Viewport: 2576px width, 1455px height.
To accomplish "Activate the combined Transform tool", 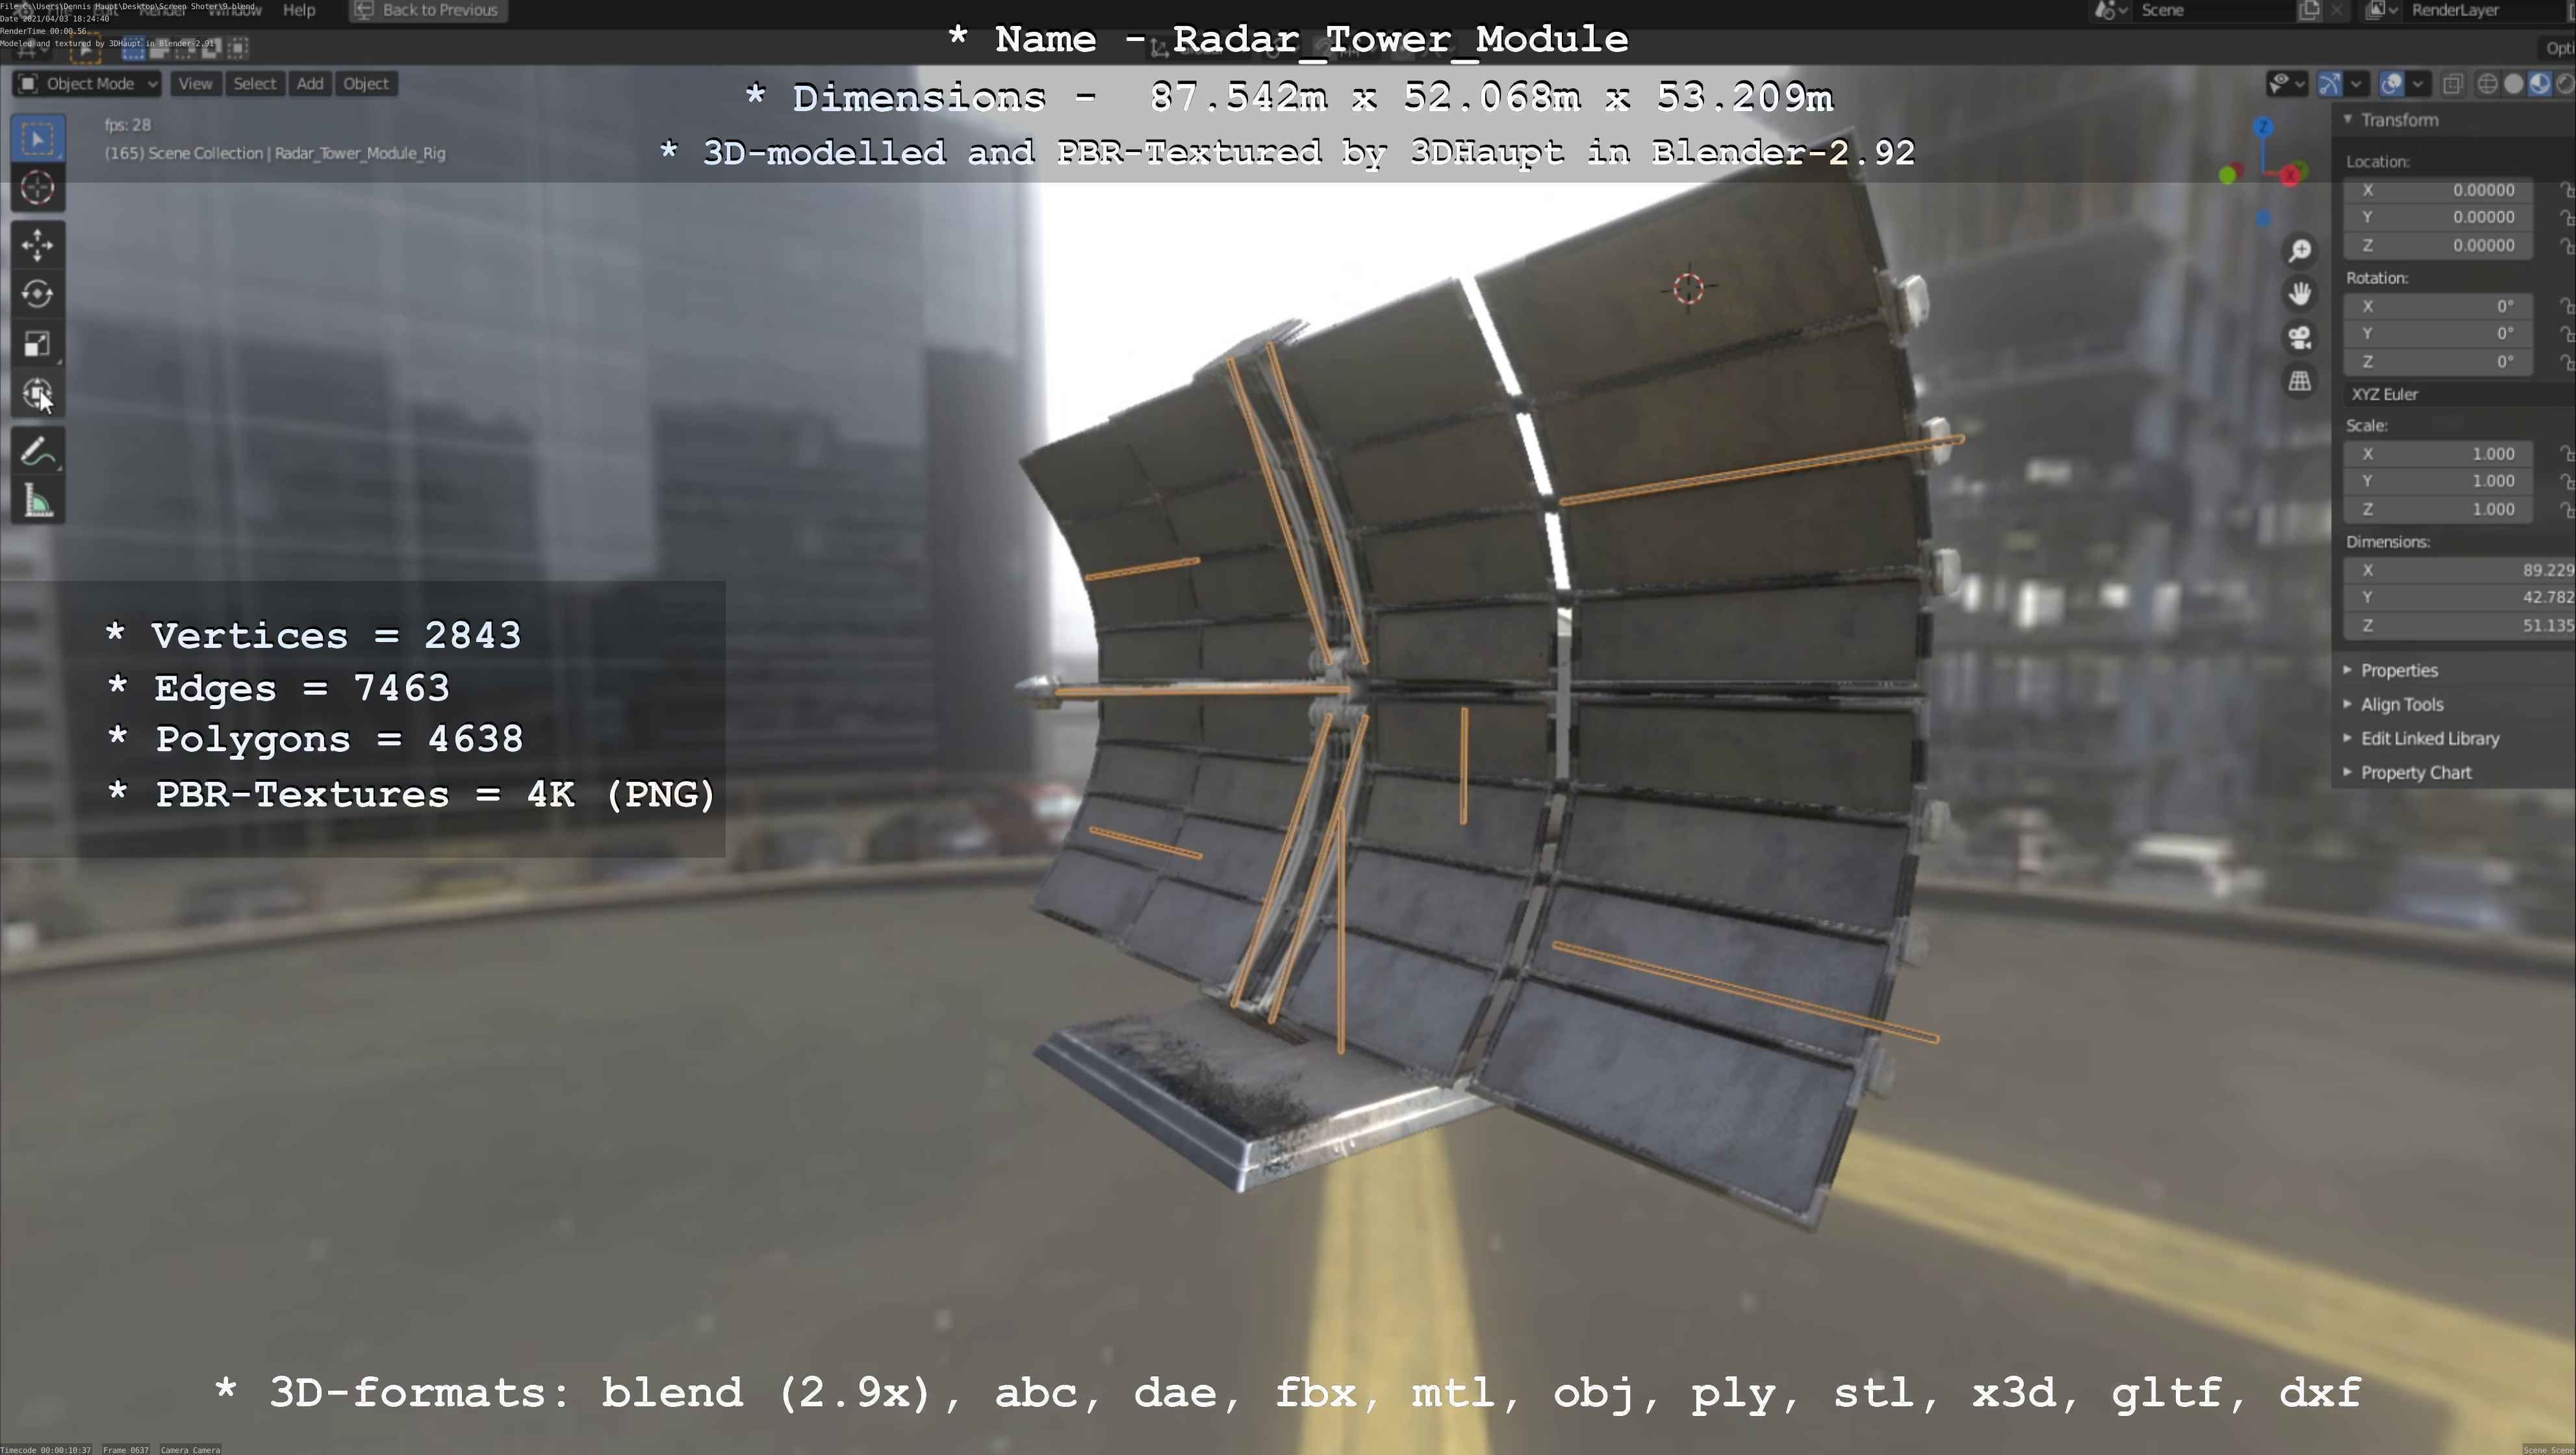I will point(38,393).
